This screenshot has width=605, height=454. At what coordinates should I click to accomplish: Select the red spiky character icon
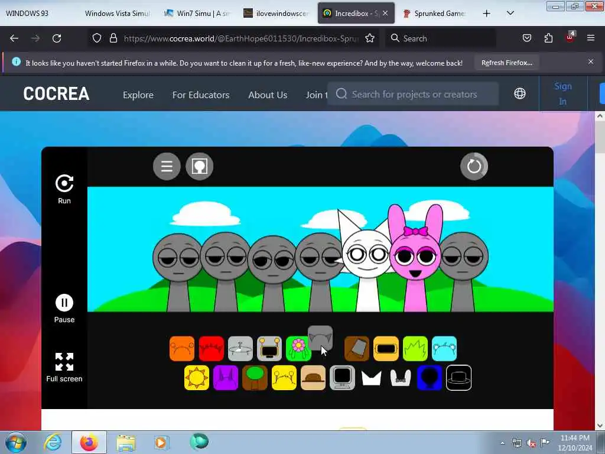click(211, 349)
